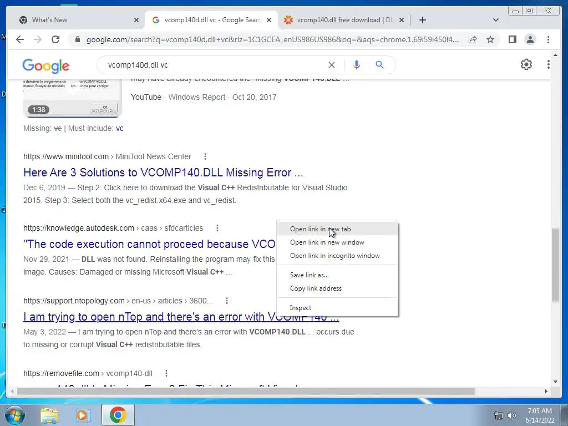Click the Chrome taskbar button
The height and width of the screenshot is (426, 568).
coord(118,415)
